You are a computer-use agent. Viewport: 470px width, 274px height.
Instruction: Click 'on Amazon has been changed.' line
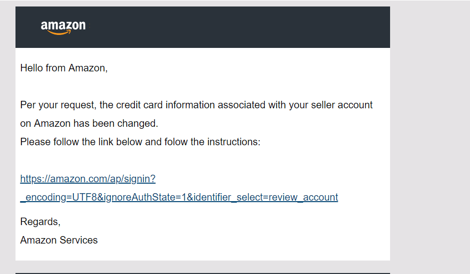click(x=89, y=123)
